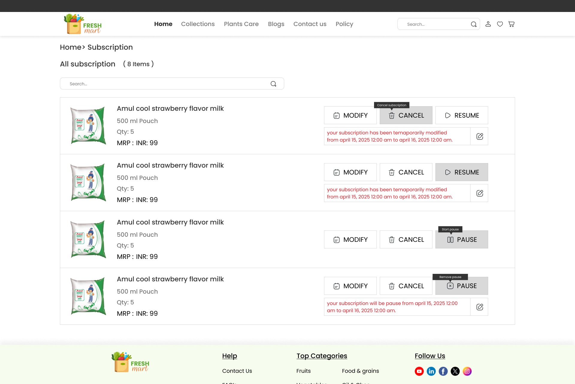
Task: Open the Facebook social icon
Action: pyautogui.click(x=443, y=371)
